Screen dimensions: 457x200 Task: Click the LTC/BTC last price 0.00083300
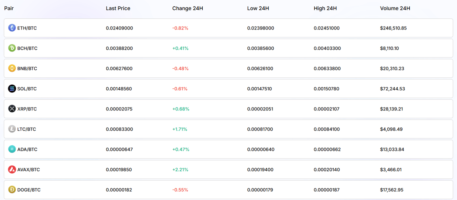(119, 129)
